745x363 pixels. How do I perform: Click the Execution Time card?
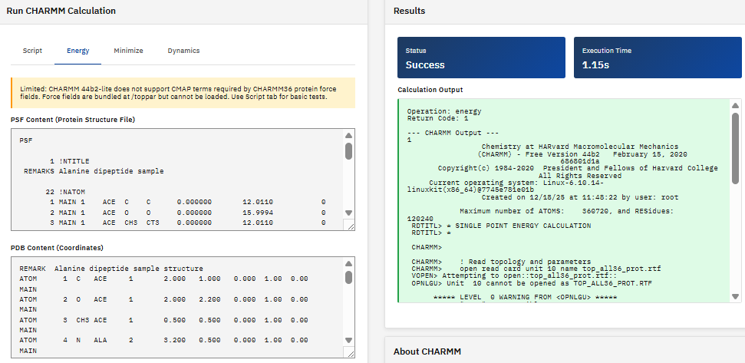[x=658, y=58]
